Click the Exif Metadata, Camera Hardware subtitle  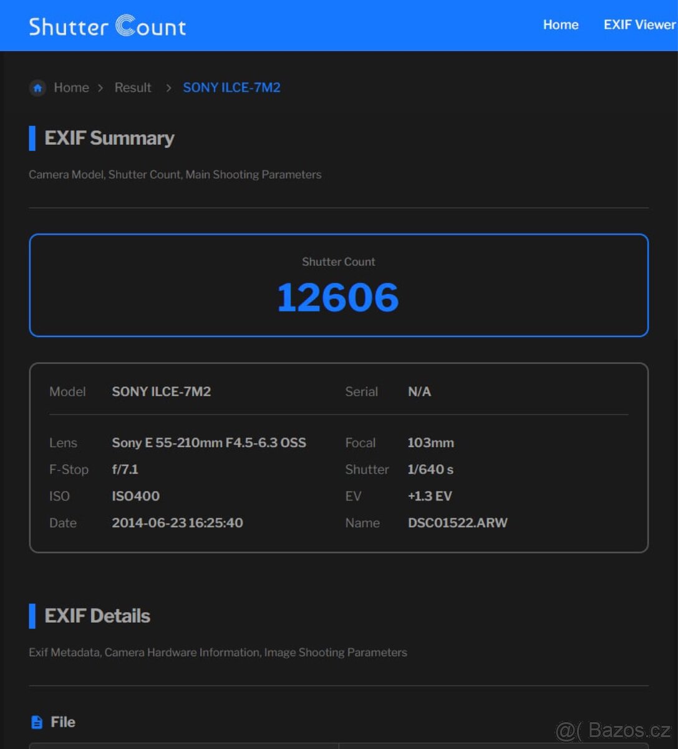[218, 652]
